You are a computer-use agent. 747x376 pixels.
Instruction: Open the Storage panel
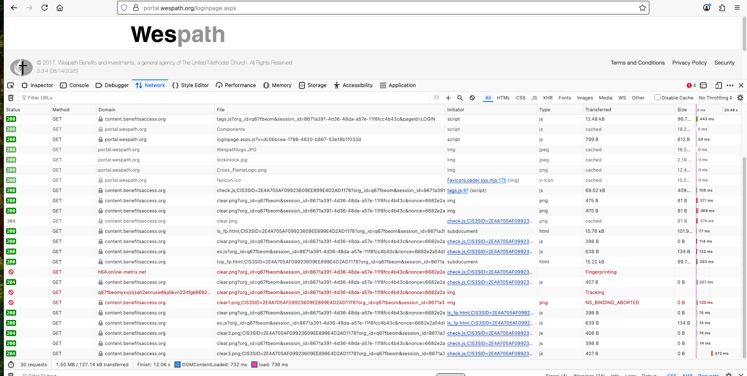pyautogui.click(x=313, y=85)
